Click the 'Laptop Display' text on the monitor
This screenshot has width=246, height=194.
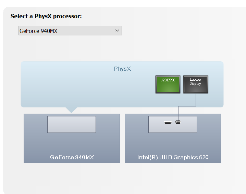(x=195, y=82)
